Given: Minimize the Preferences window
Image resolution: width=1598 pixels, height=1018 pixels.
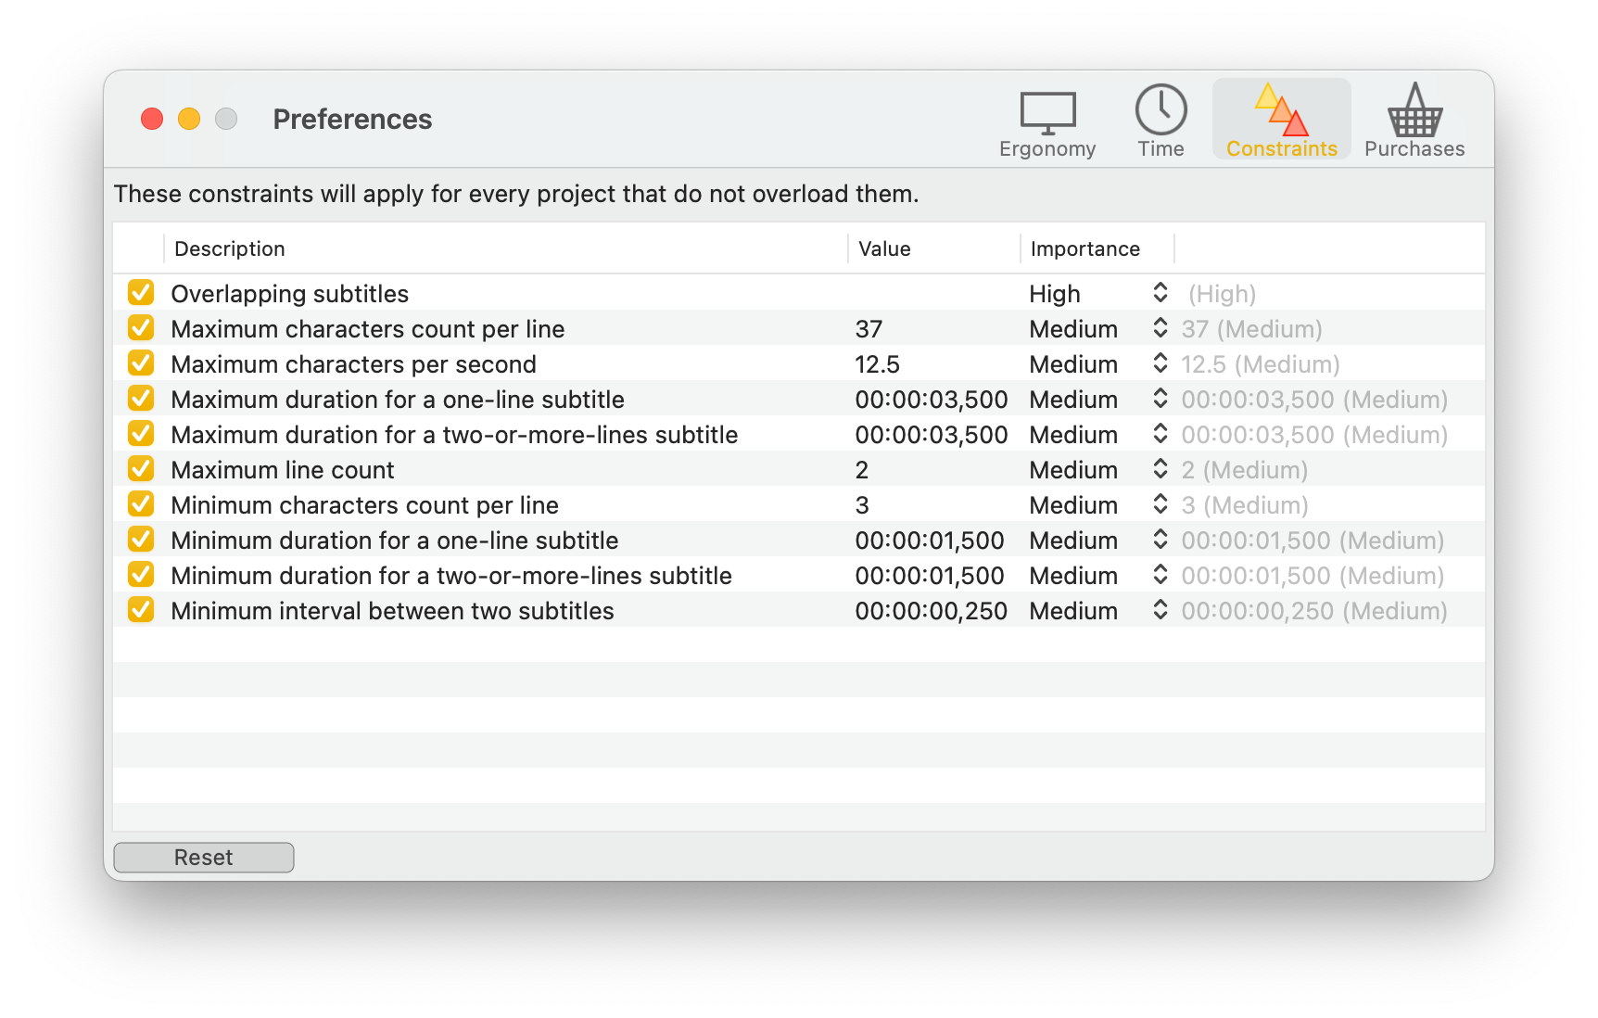Looking at the screenshot, I should pos(189,119).
